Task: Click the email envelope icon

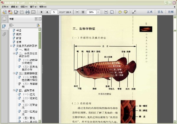Action: click(x=33, y=12)
